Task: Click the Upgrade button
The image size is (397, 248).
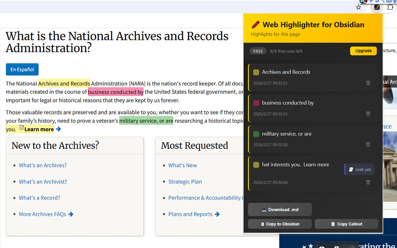Action: coord(364,51)
